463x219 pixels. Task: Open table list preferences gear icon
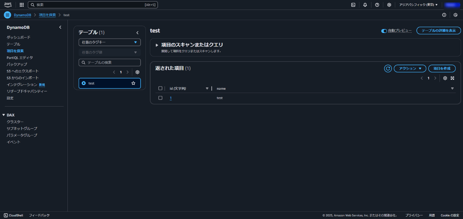(138, 72)
